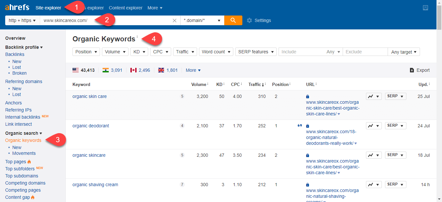The image size is (442, 202).
Task: Open Content gap in the sidebar
Action: click(17, 197)
